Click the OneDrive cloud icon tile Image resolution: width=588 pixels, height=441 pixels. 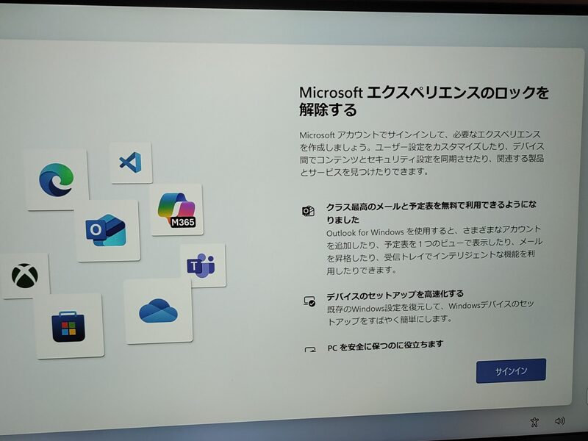click(x=158, y=311)
